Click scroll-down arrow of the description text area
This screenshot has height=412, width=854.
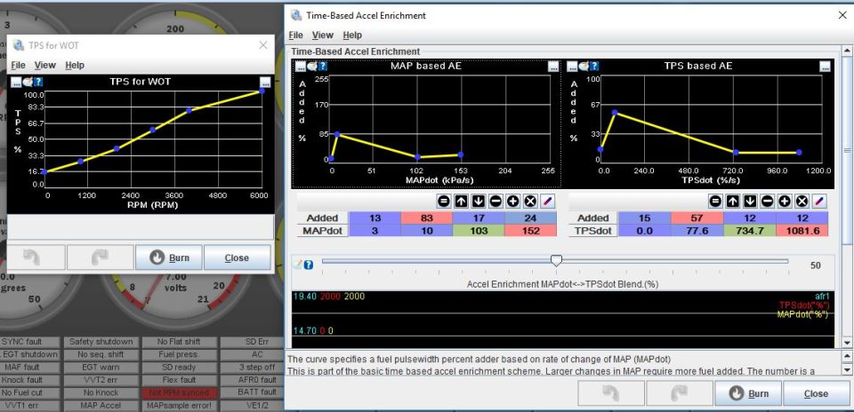pyautogui.click(x=847, y=369)
